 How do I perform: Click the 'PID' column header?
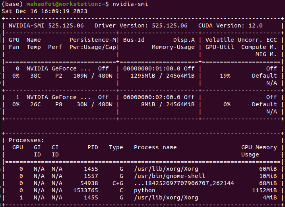point(93,147)
